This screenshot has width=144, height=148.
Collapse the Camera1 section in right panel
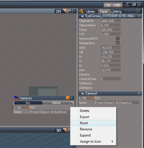82,94
